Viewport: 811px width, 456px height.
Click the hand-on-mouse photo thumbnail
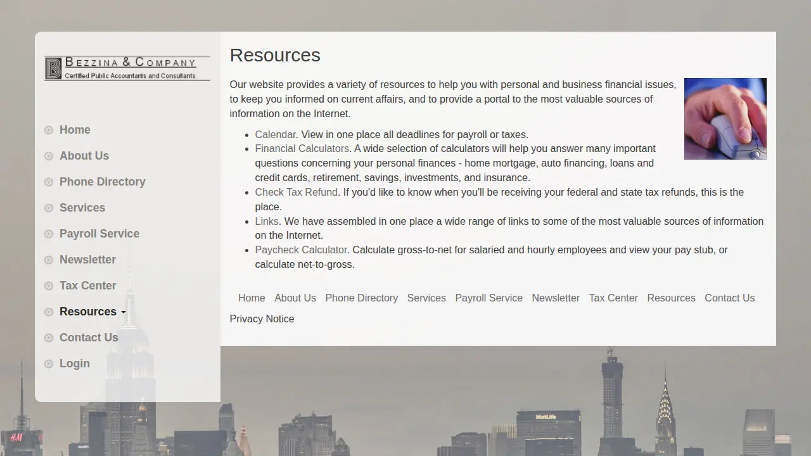coord(725,118)
